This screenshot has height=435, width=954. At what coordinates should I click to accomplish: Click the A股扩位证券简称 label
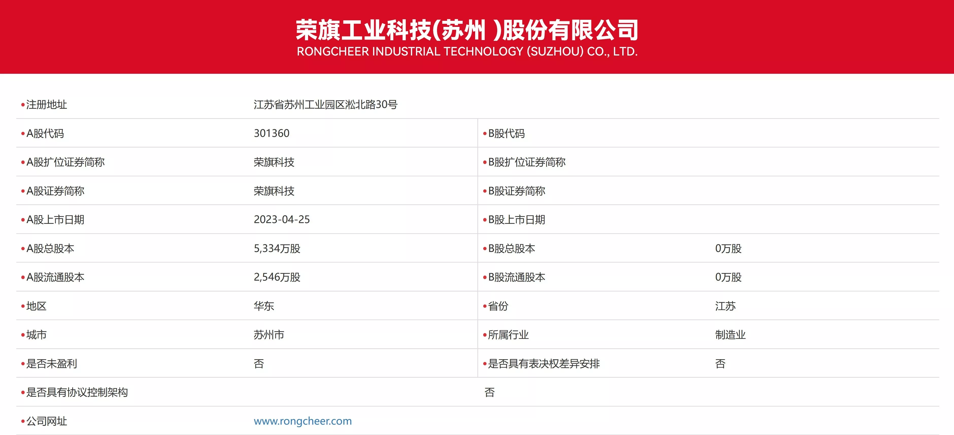pyautogui.click(x=65, y=162)
